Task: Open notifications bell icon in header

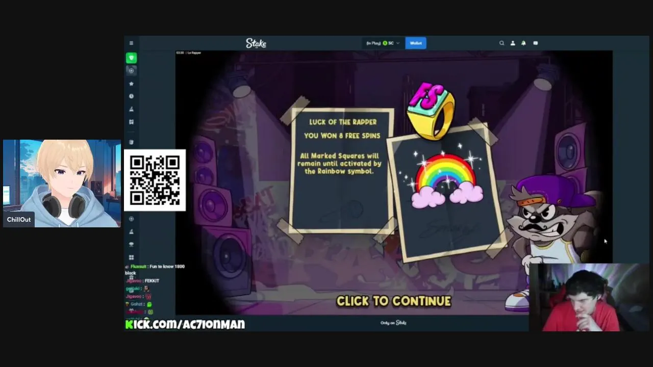Action: pyautogui.click(x=523, y=43)
